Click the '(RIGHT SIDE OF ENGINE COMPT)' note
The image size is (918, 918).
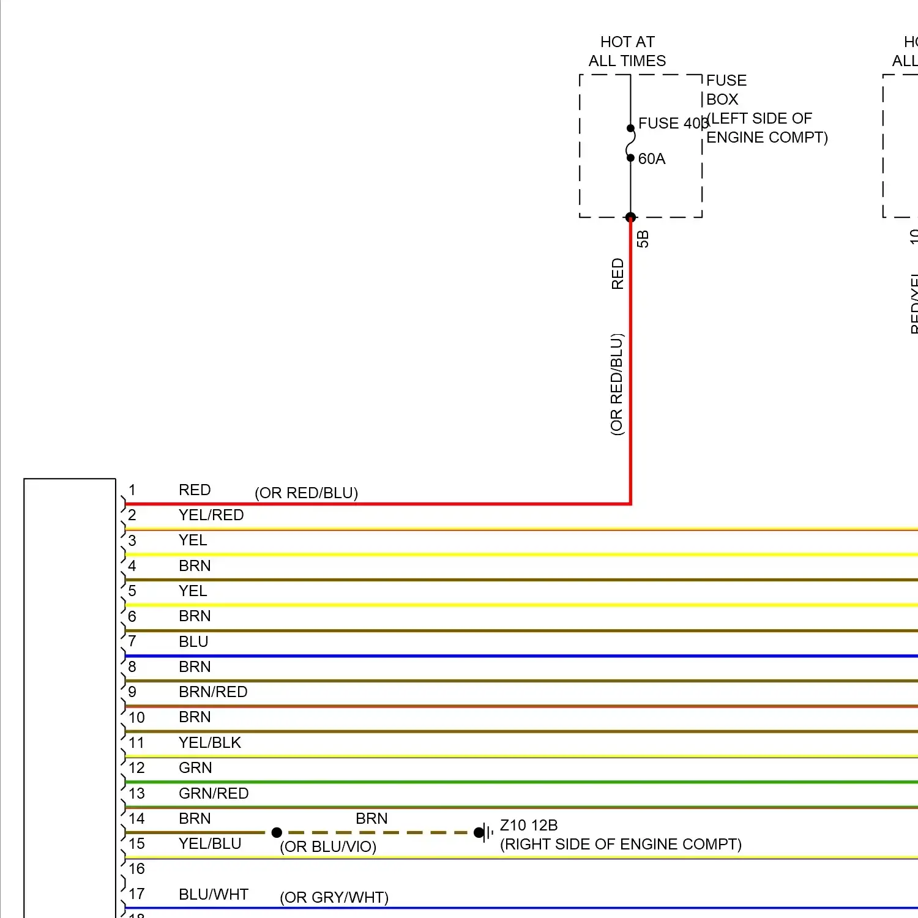click(x=621, y=845)
